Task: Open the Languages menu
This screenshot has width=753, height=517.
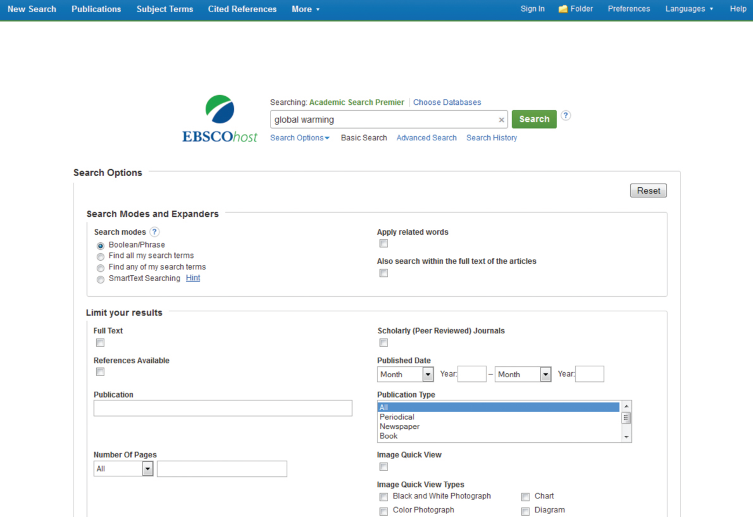Action: click(689, 9)
